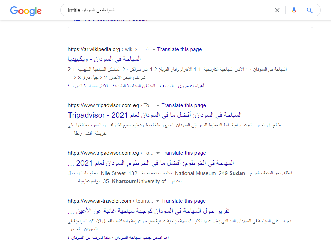The image size is (331, 252).
Task: Open sitelink المتاحف
Action: tap(167, 86)
